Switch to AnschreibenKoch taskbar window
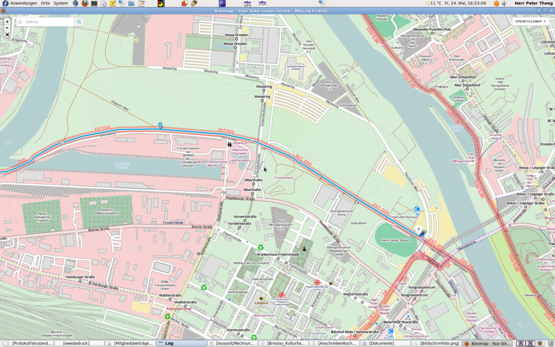555x347 pixels. point(334,344)
